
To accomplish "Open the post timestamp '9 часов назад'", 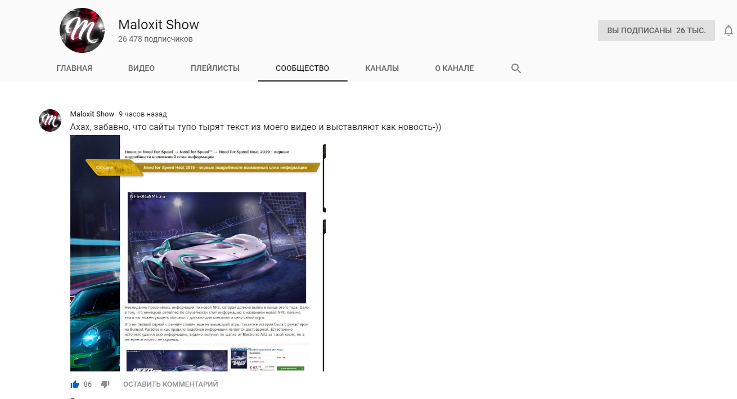I will 143,114.
